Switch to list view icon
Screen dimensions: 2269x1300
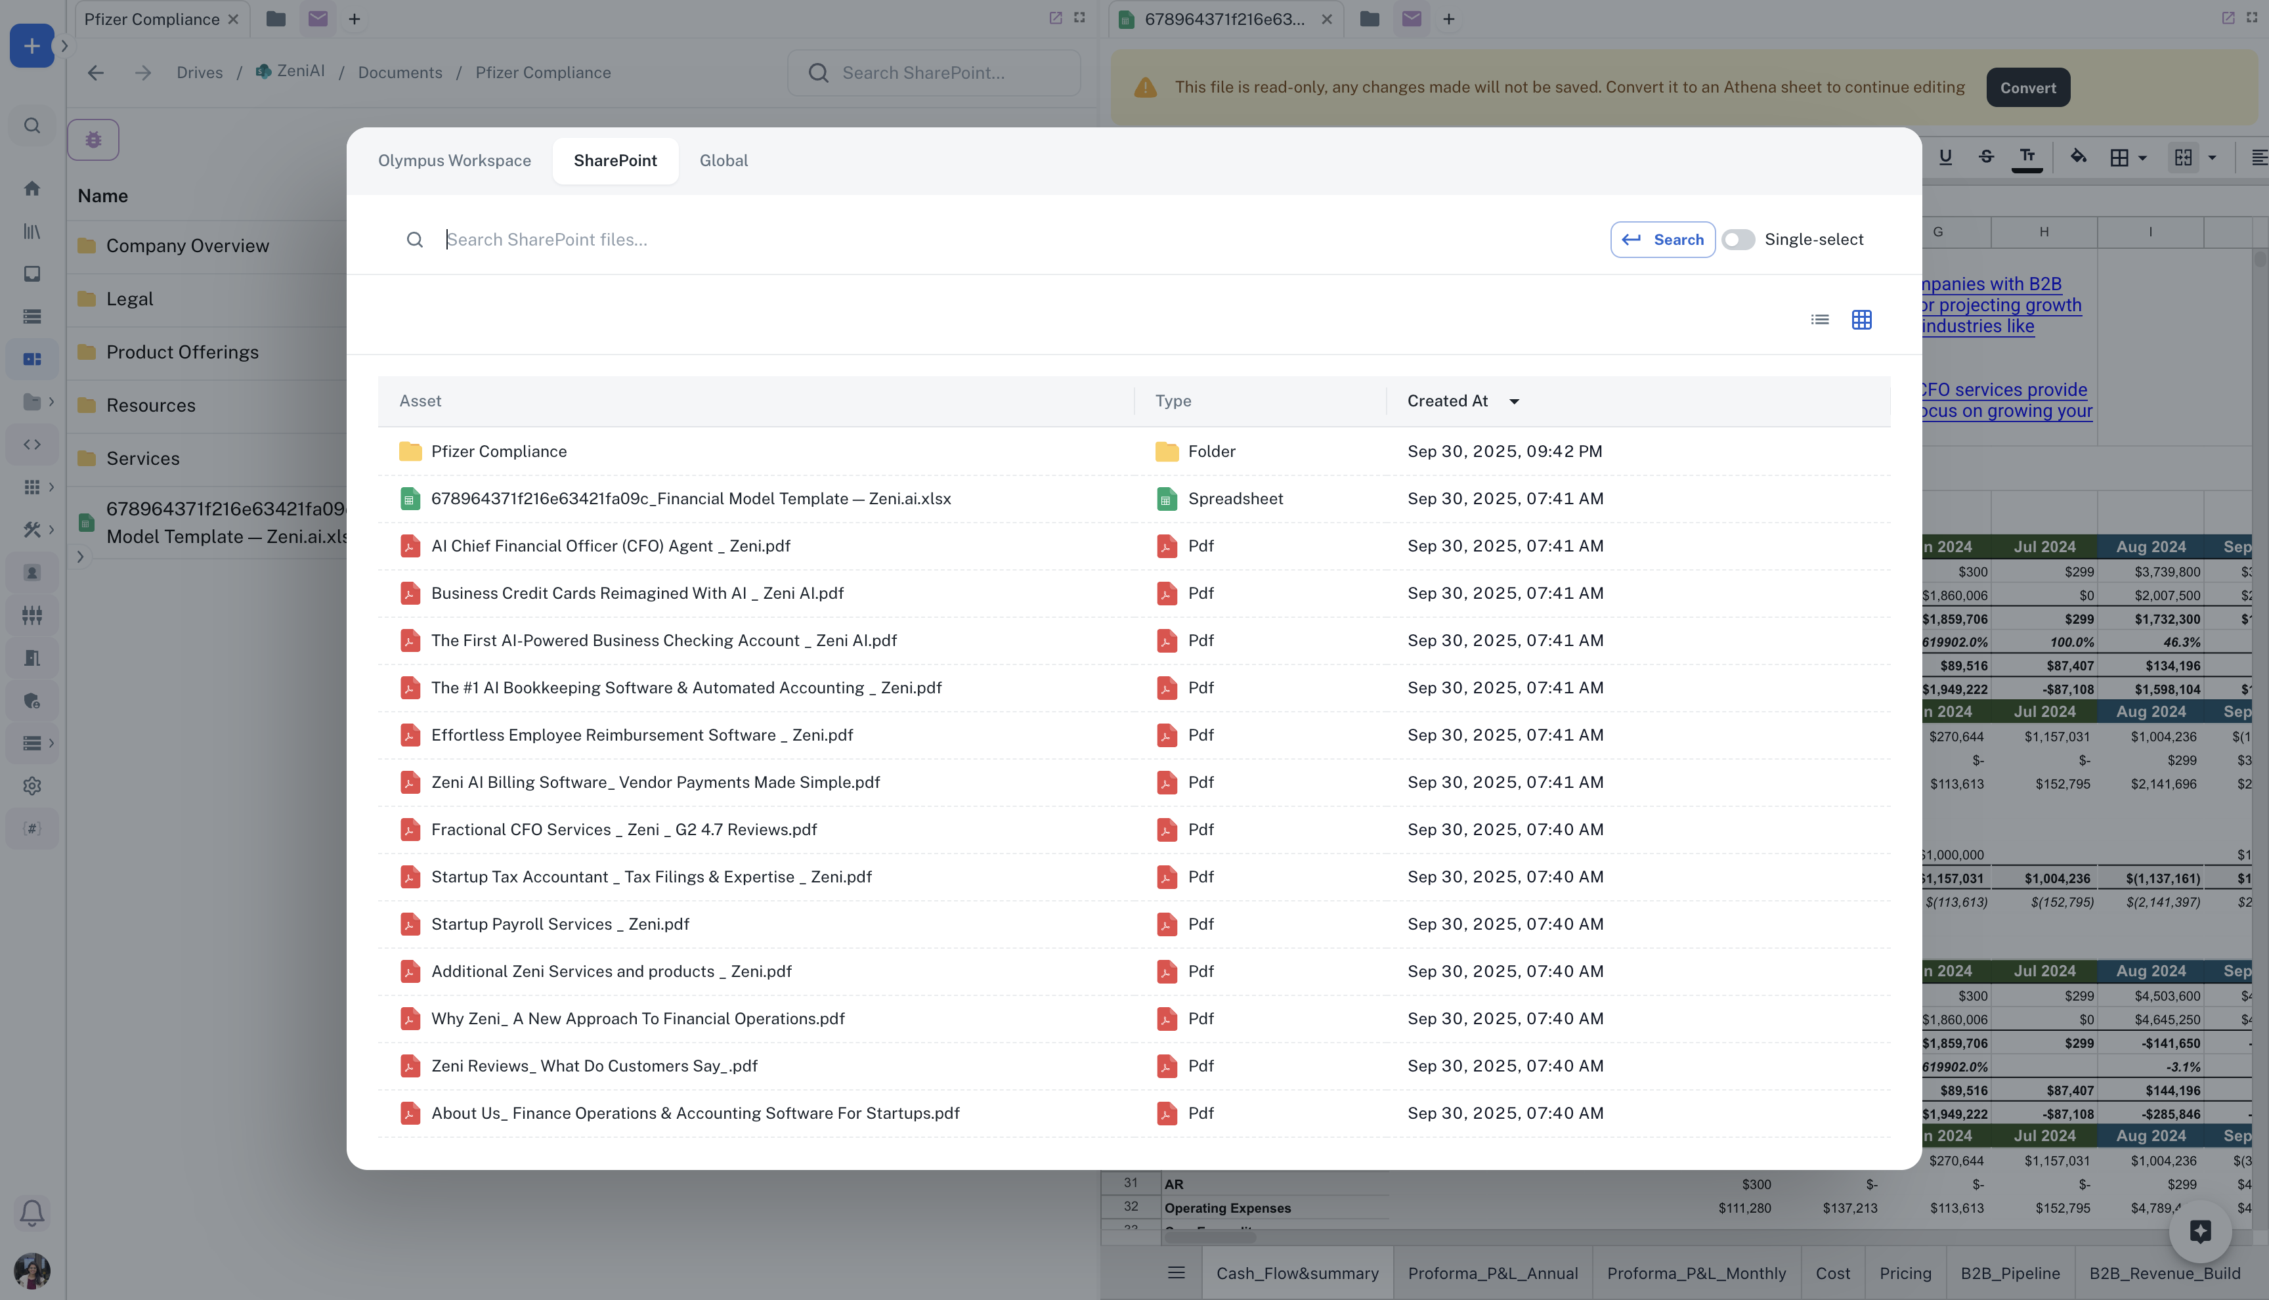[1819, 320]
